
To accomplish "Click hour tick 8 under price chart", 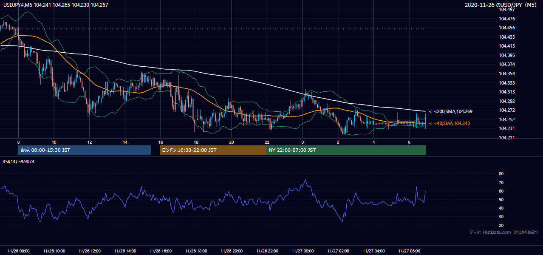I will (18, 142).
